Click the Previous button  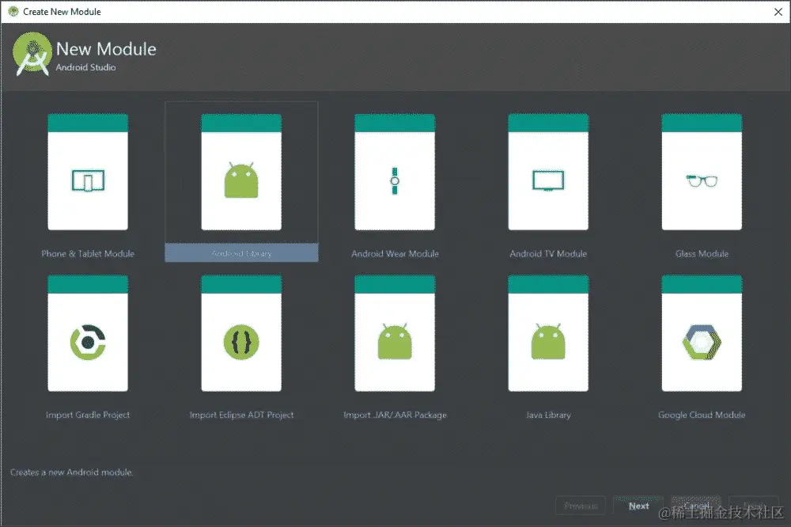point(581,506)
